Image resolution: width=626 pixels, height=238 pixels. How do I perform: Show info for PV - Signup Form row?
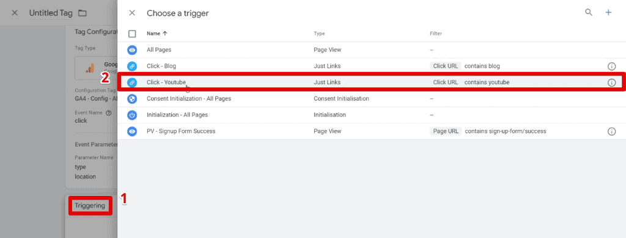pyautogui.click(x=611, y=131)
